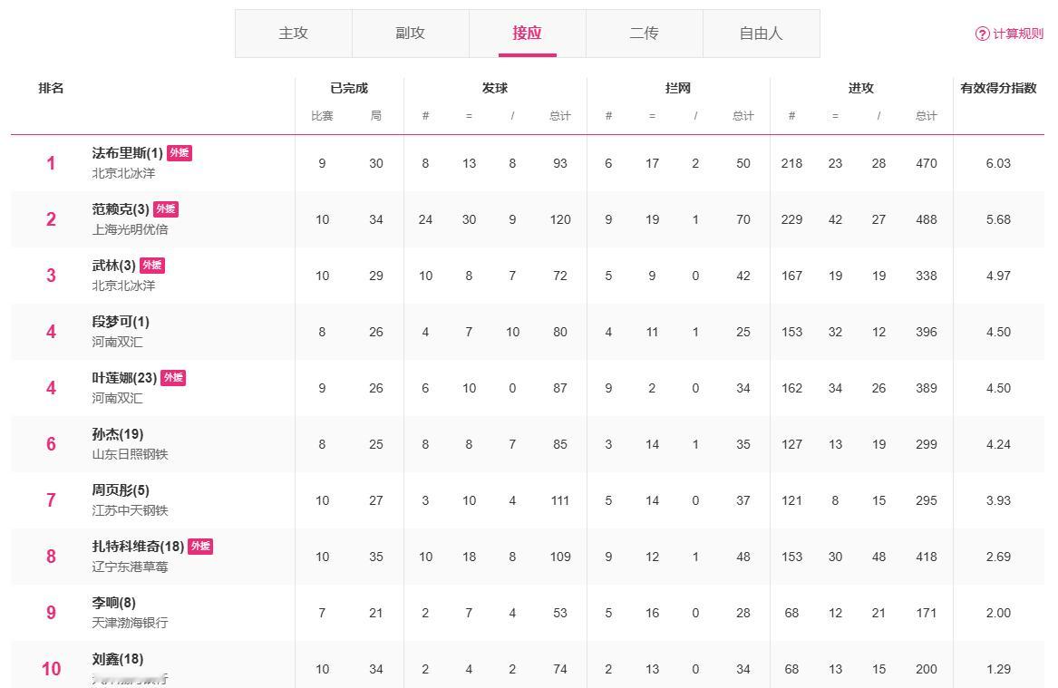
Task: Open the 自由人 tab
Action: [761, 34]
